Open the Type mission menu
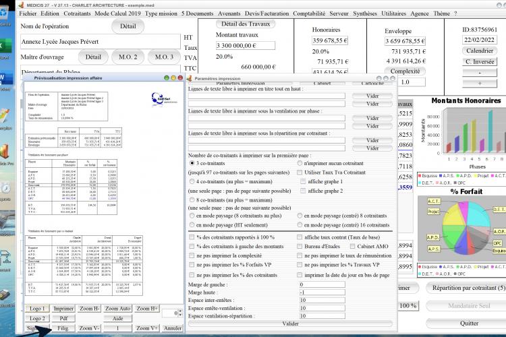Viewport: 506px width, 337px height. [x=161, y=13]
